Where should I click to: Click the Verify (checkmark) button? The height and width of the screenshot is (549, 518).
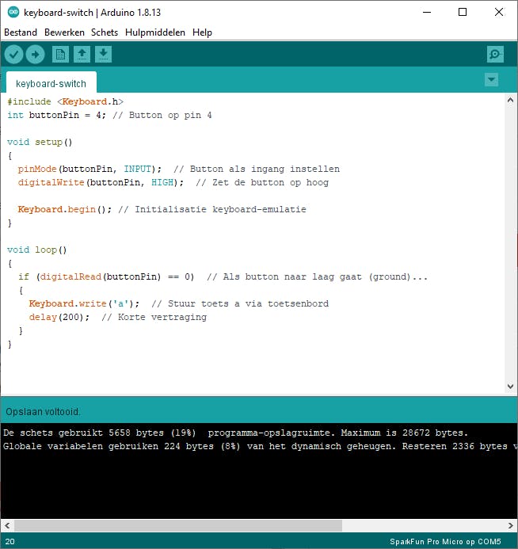click(x=14, y=55)
